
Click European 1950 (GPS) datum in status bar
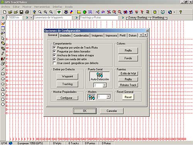click(30, 143)
